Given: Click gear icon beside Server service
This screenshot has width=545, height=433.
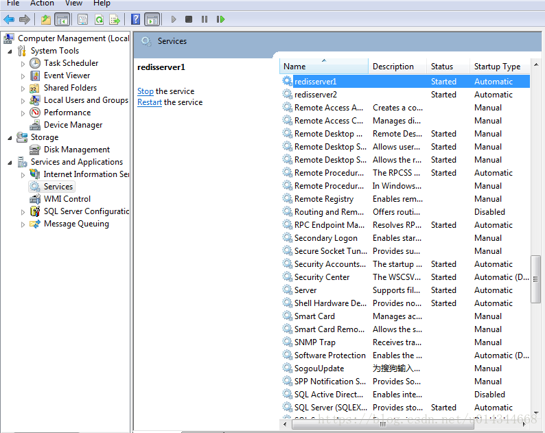Looking at the screenshot, I should [x=287, y=290].
